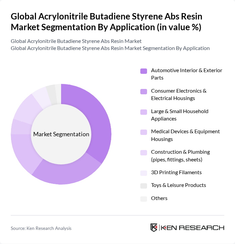Screen dimensions: 235x244
Task: Click the Toys & Leisure Products swatch
Action: (144, 186)
